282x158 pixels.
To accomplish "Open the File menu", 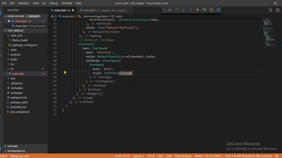I will coord(4,3).
